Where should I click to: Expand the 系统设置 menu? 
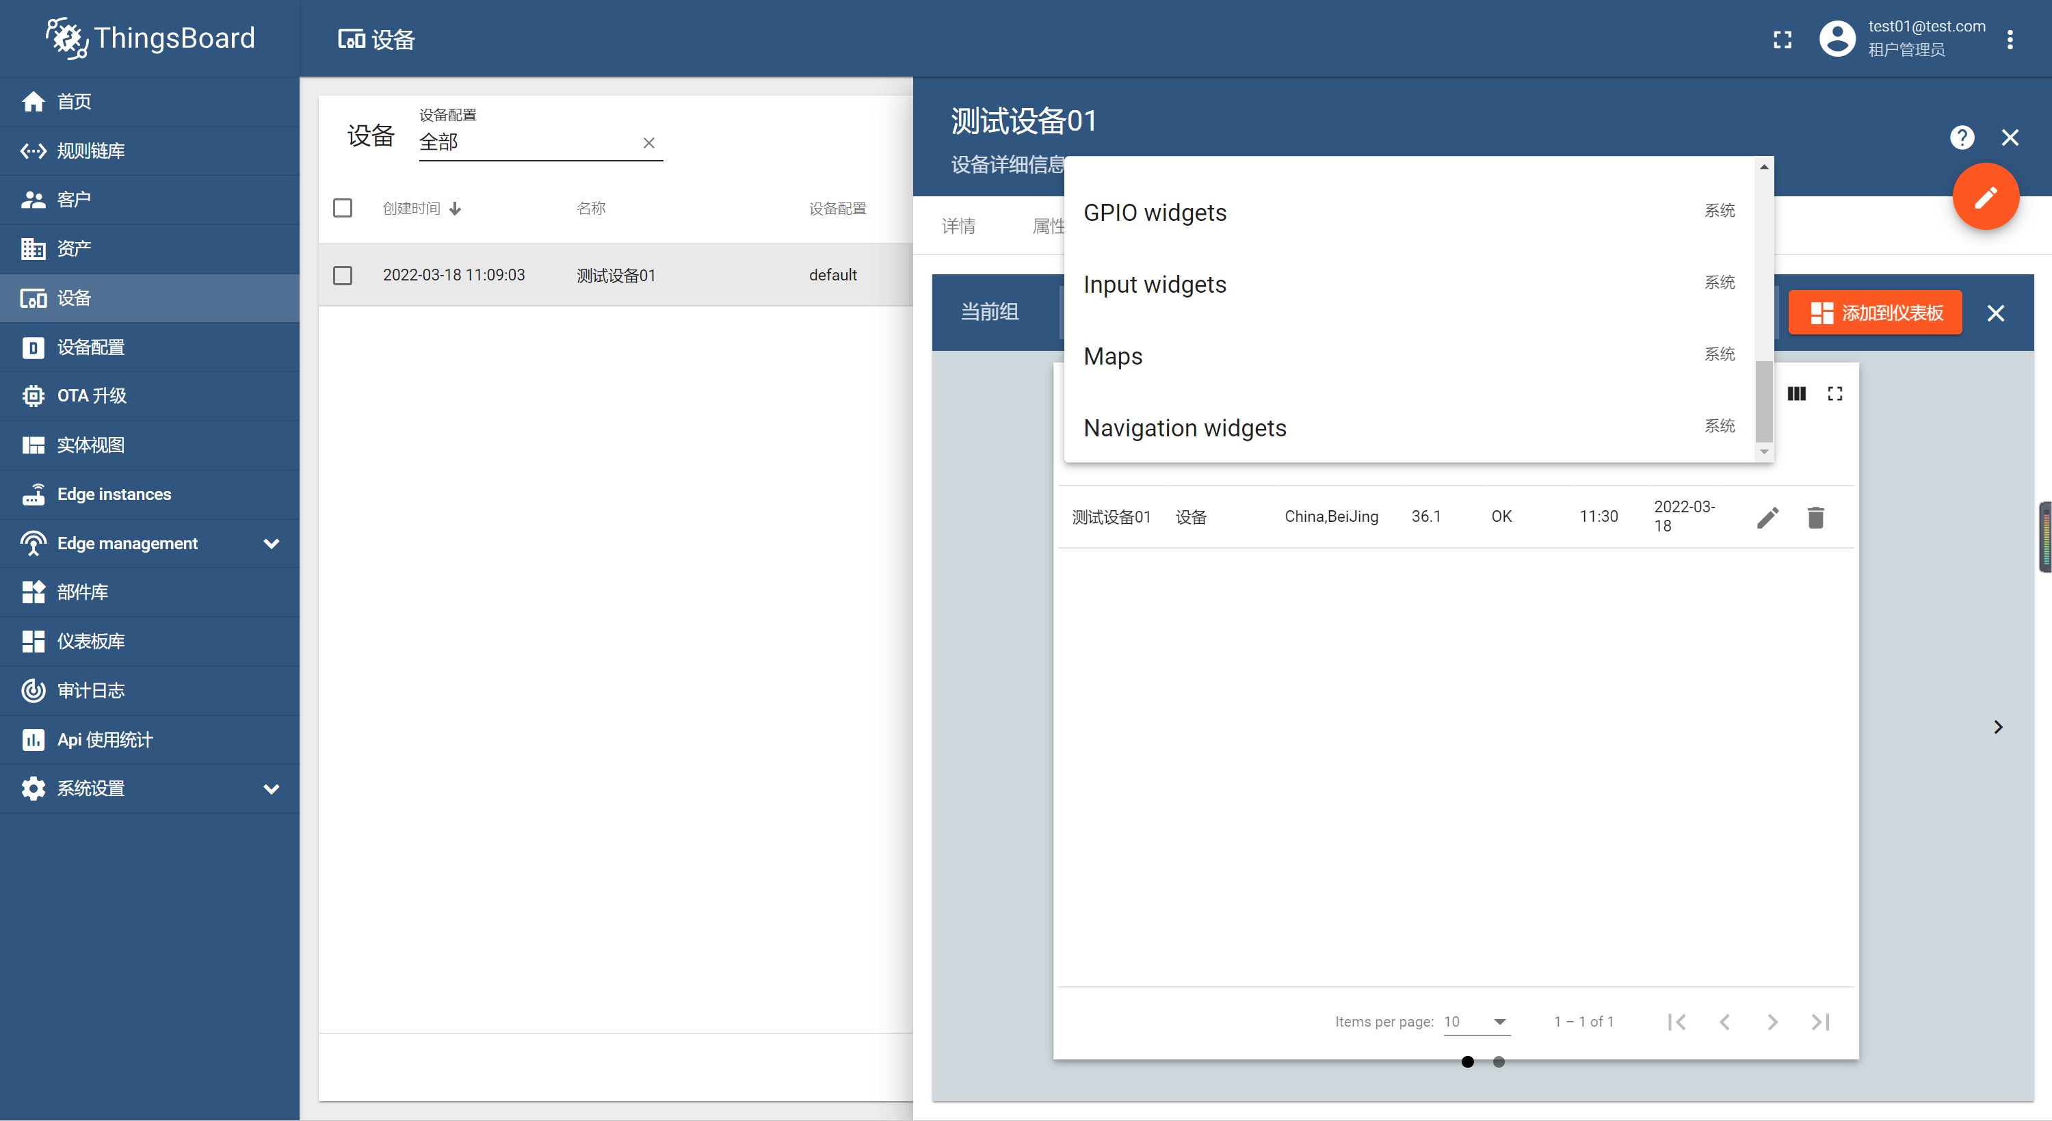pyautogui.click(x=150, y=789)
